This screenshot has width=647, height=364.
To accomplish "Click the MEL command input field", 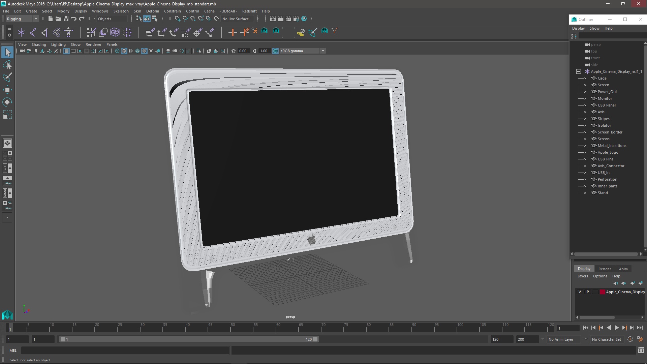I will (125, 351).
